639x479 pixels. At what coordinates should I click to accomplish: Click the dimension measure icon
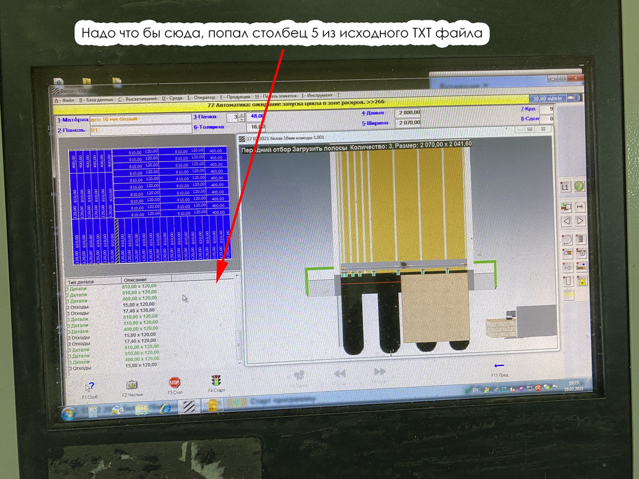(580, 207)
